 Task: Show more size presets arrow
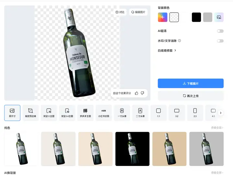(221, 113)
